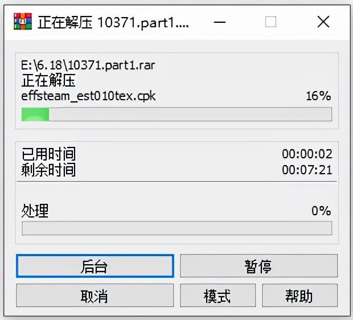Screen dimensions: 353x320
Task: Click the elapsed time value 00:00:02
Action: tap(307, 154)
